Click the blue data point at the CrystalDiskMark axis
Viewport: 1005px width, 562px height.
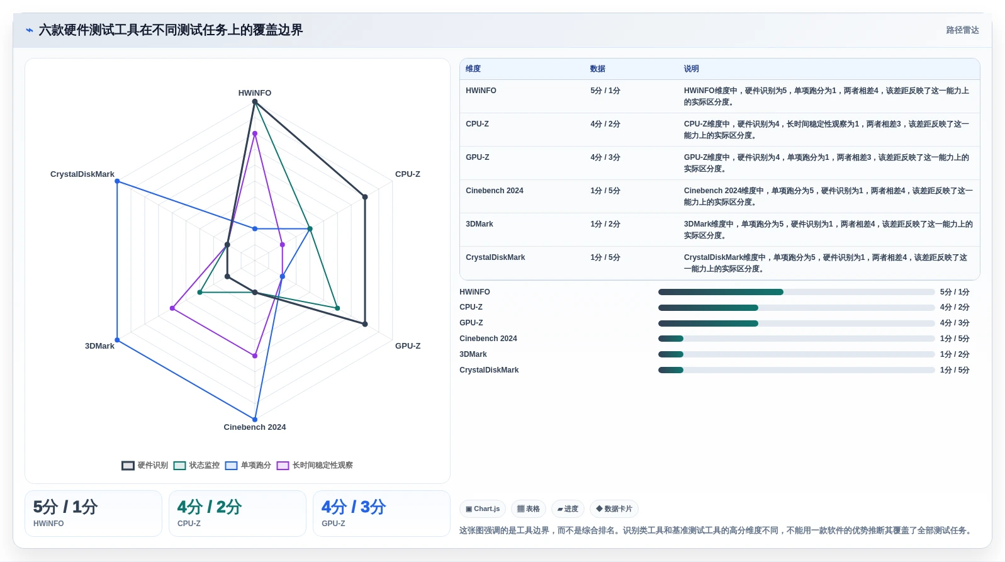coord(117,182)
